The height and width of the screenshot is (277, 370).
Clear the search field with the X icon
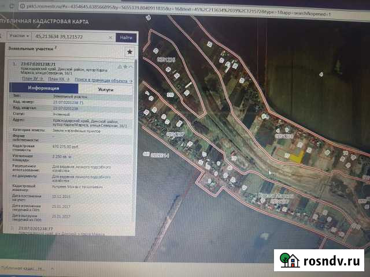point(110,36)
